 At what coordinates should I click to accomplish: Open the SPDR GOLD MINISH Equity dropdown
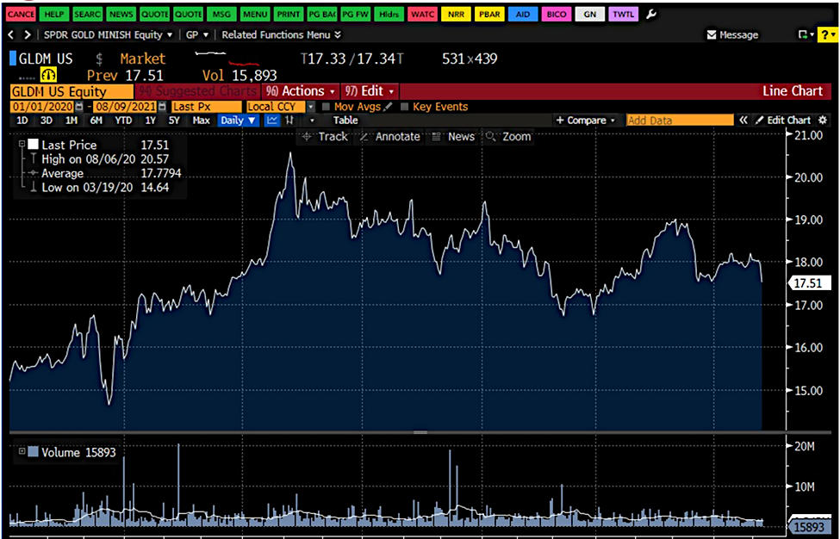109,34
